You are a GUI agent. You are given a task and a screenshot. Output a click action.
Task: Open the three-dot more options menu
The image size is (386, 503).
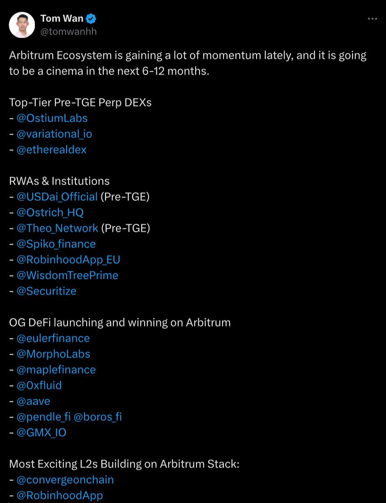click(372, 19)
